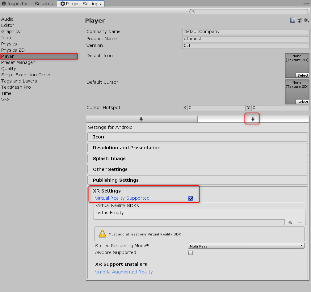Switch to the Services tab
This screenshot has height=292, width=311.
[44, 4]
